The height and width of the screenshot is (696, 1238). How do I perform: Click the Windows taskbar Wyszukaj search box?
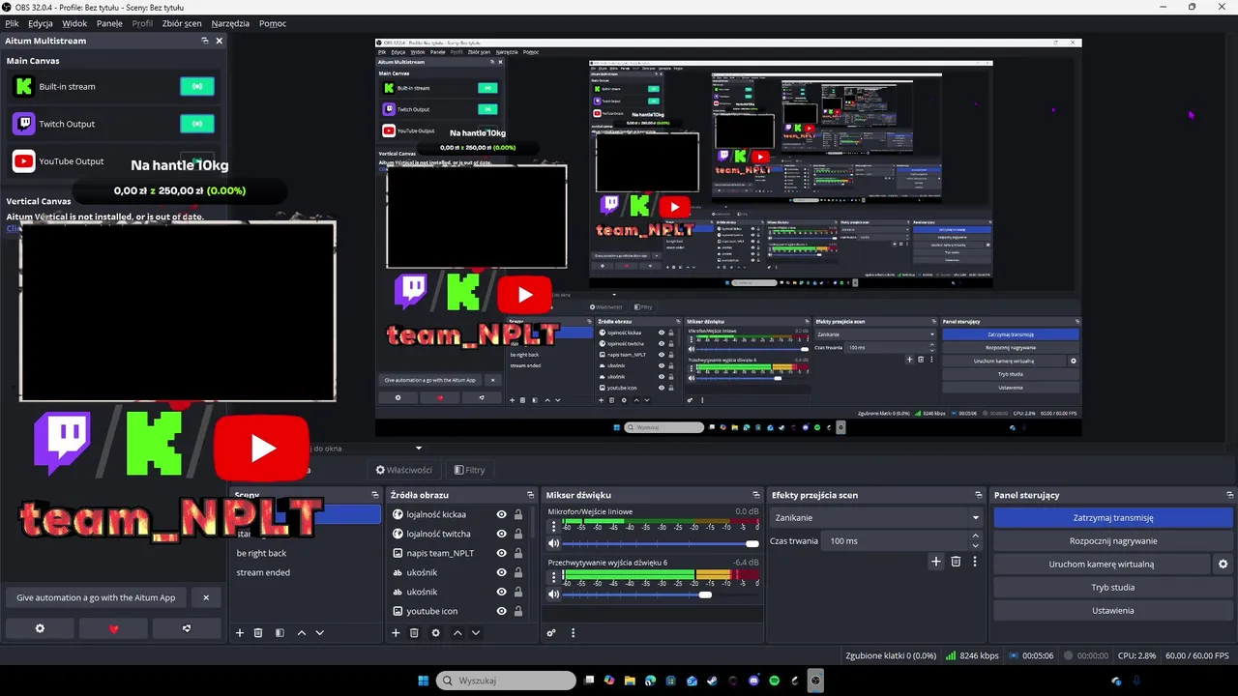[x=506, y=681]
